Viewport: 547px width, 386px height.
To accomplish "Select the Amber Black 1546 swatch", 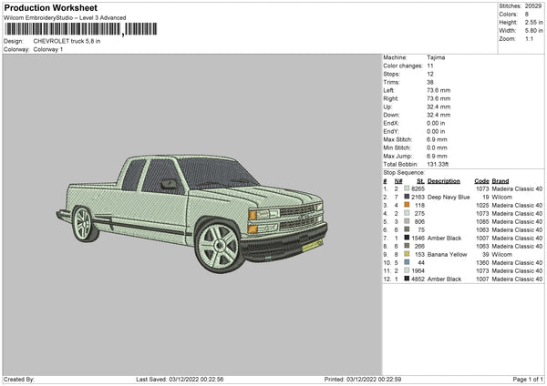I will (x=406, y=238).
